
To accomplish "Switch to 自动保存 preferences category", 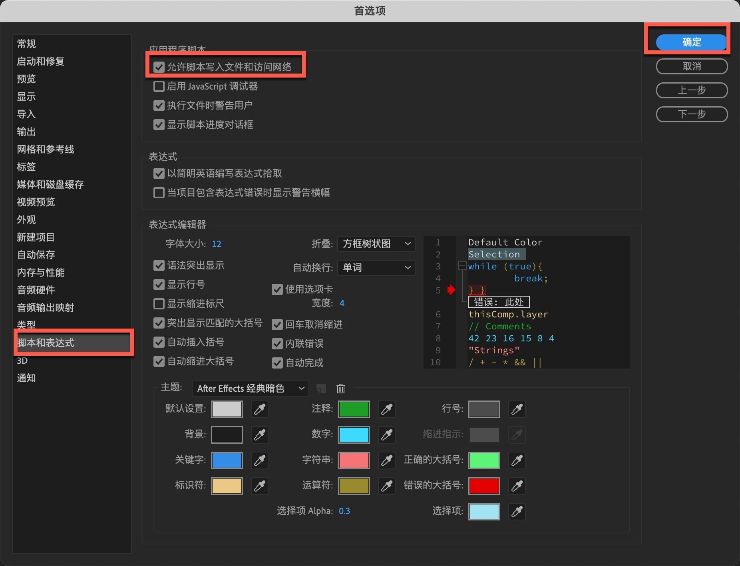I will 36,255.
